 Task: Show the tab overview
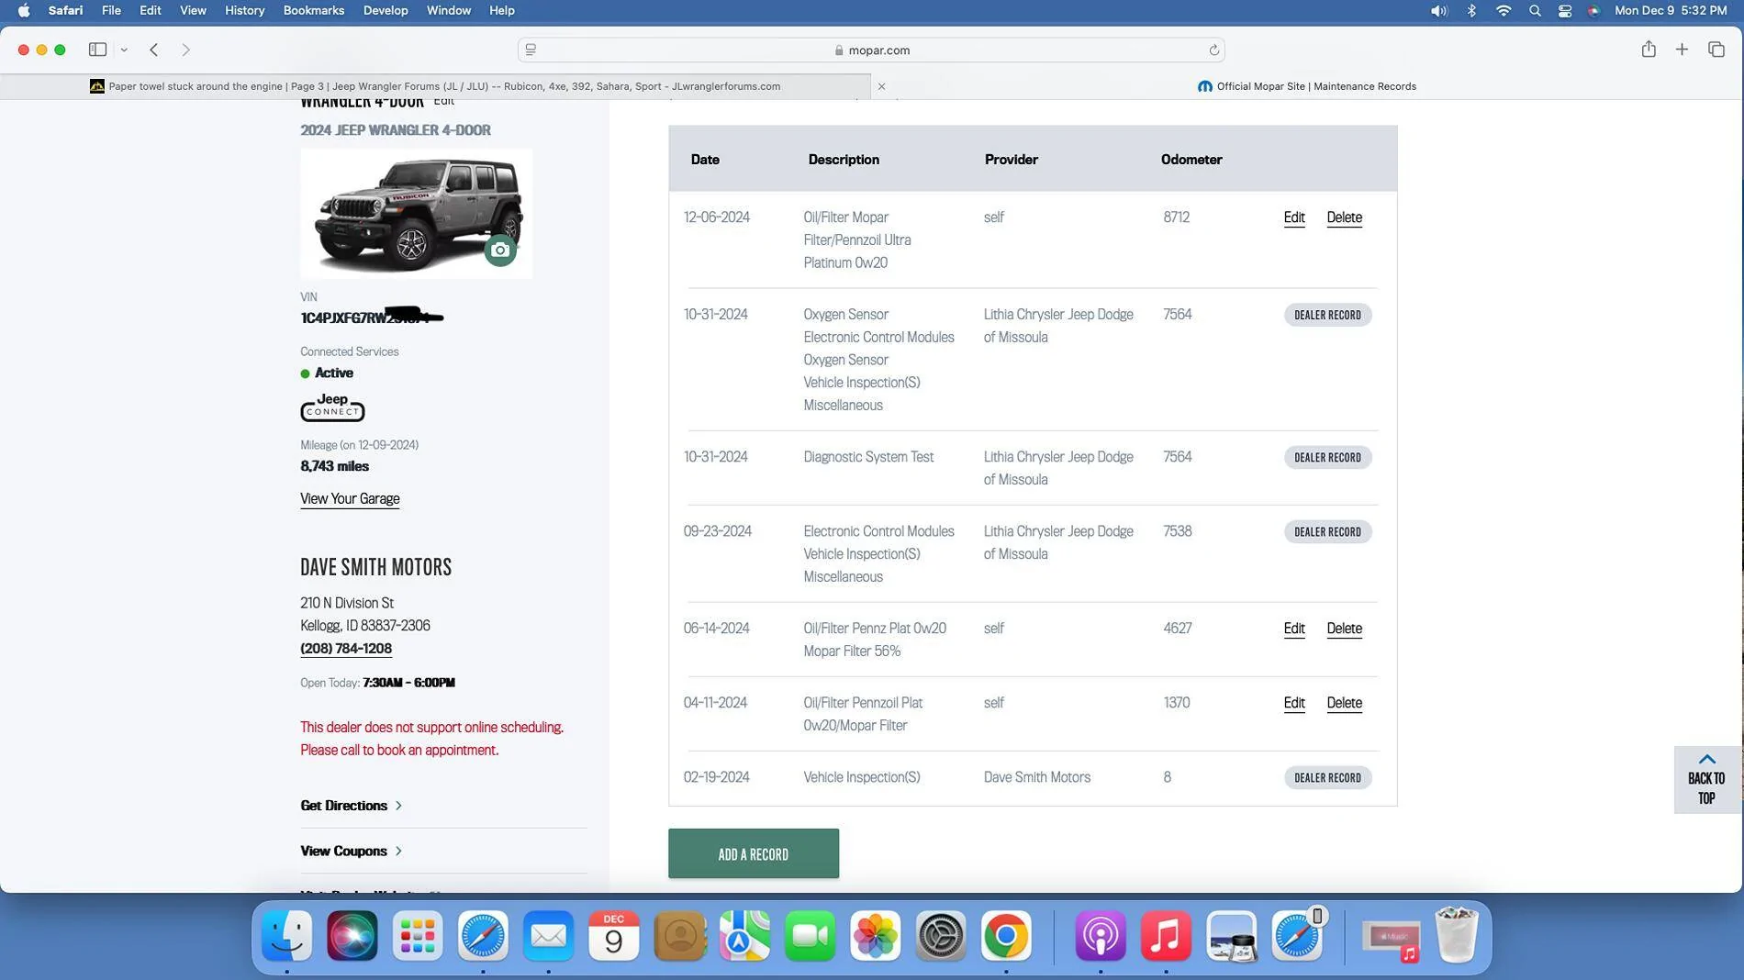1716,50
